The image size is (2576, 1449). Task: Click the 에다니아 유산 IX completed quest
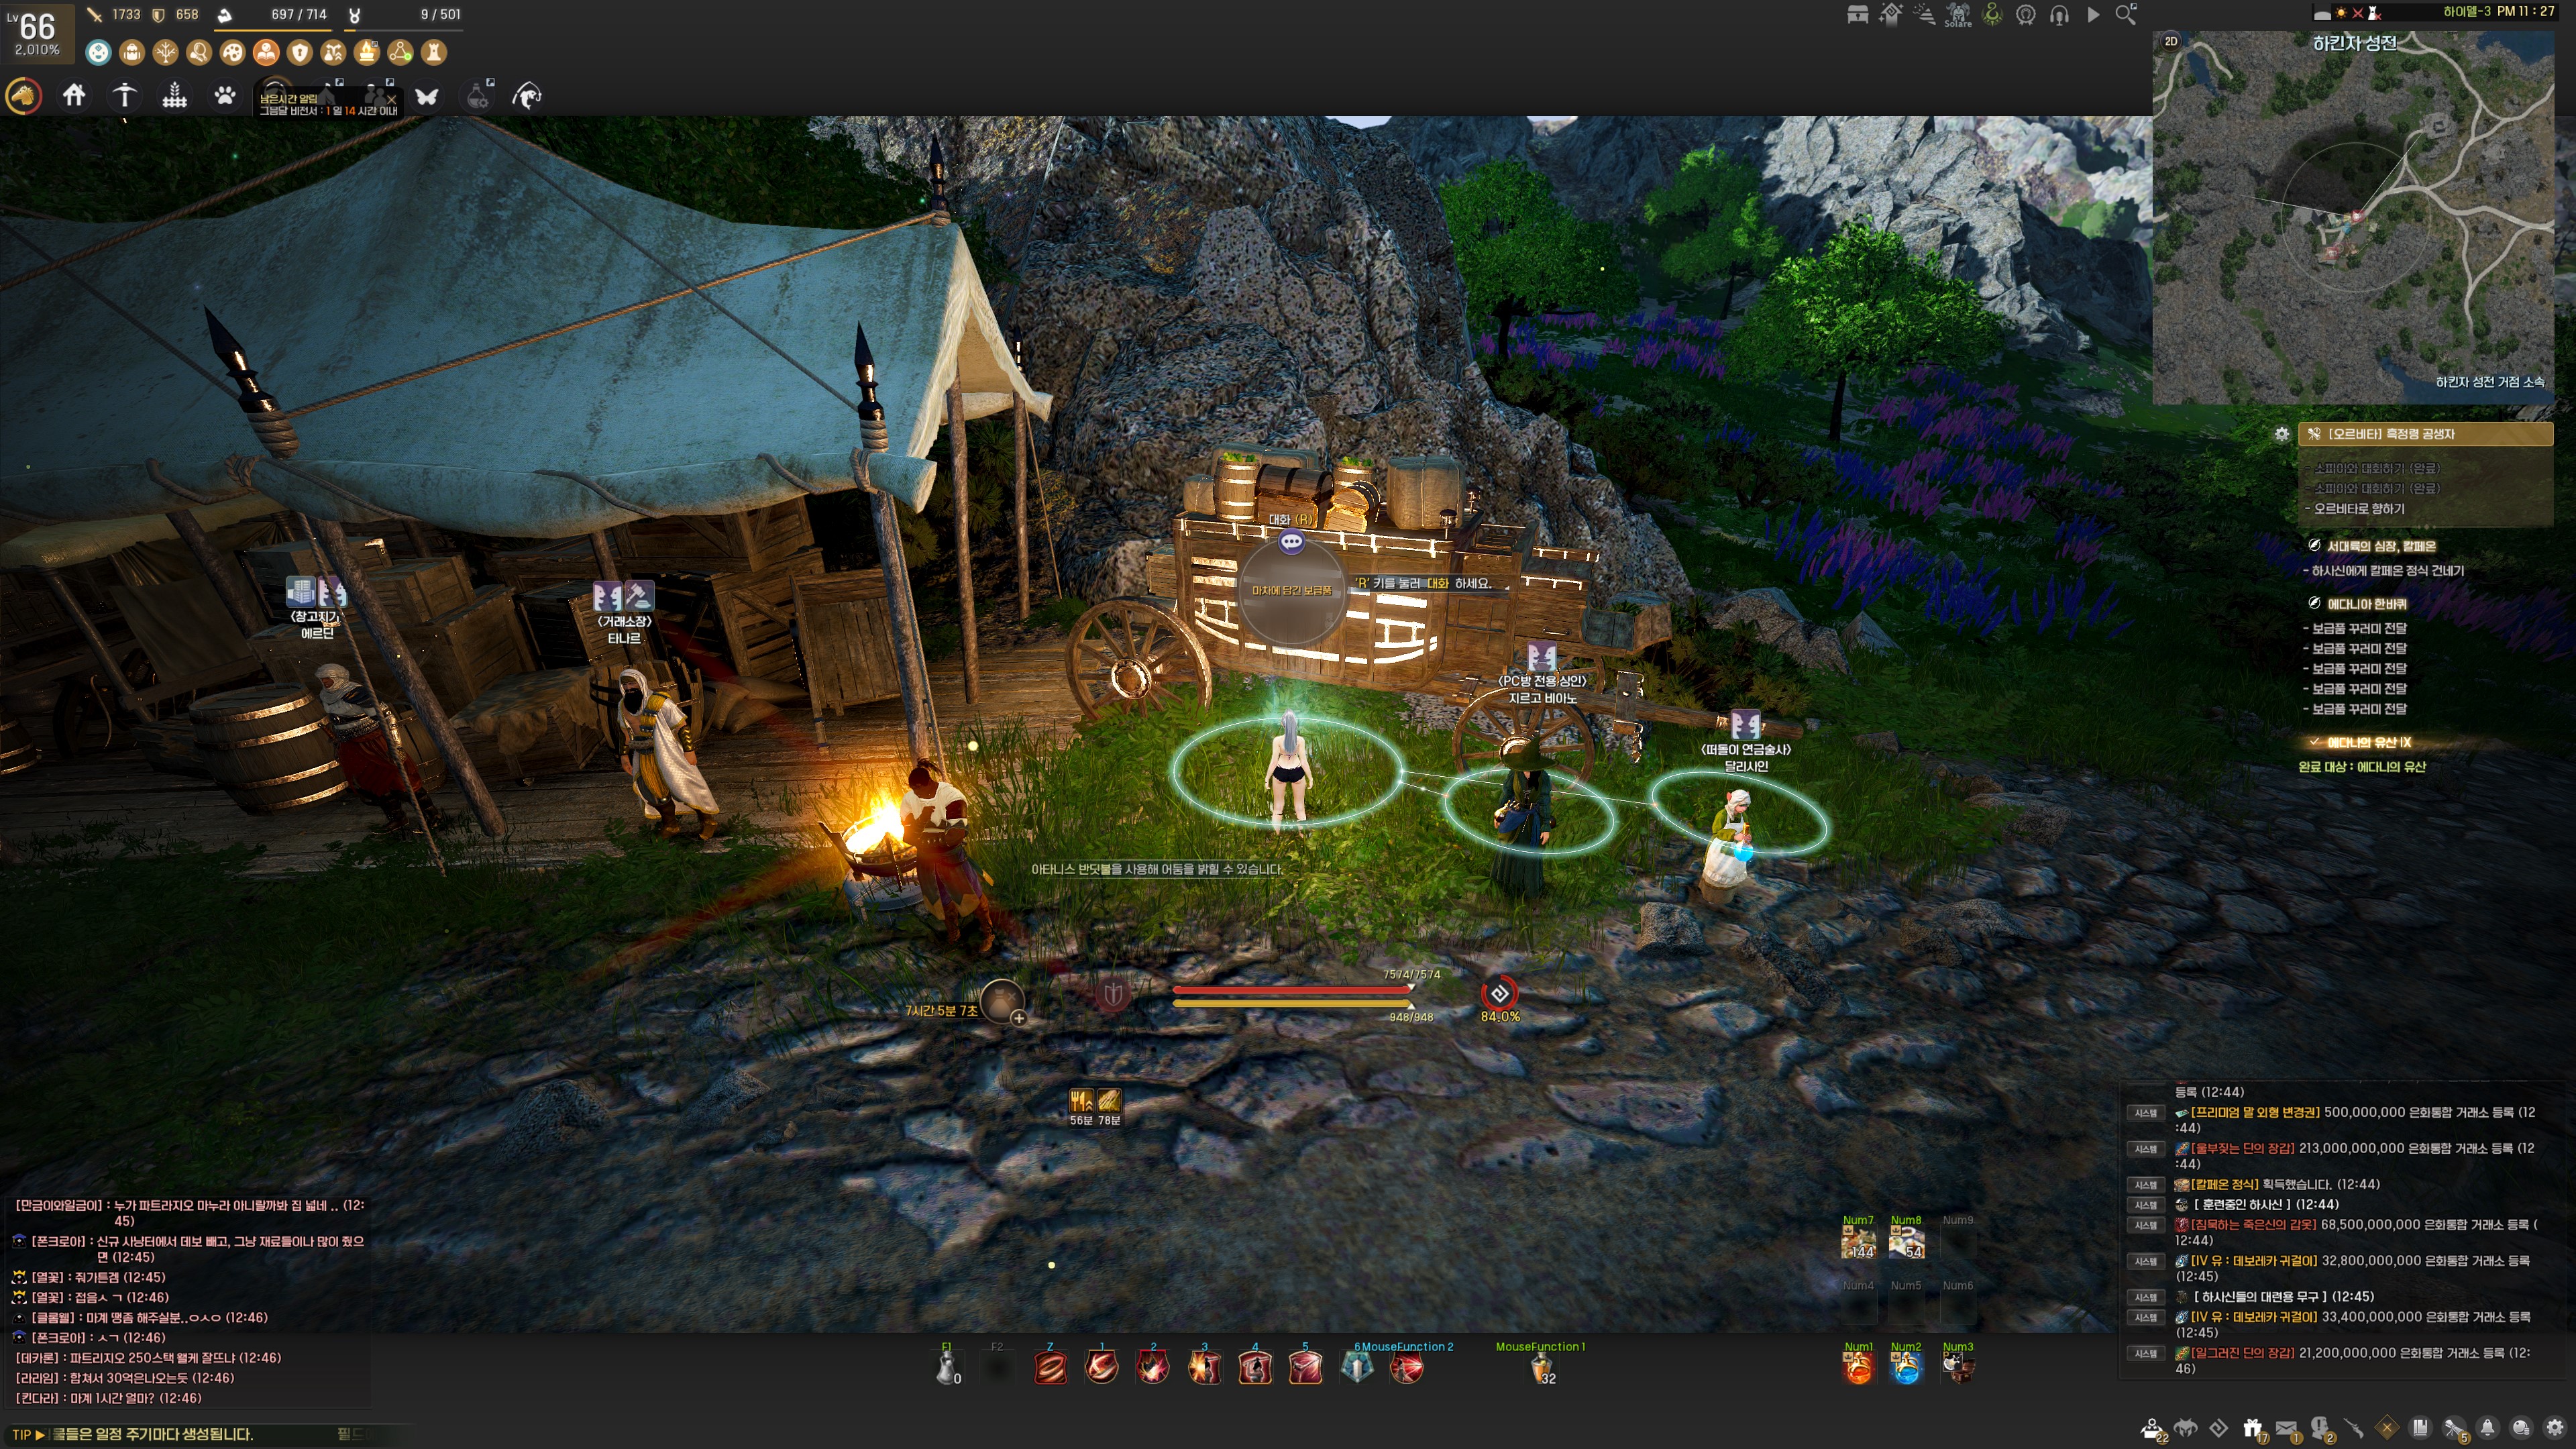pyautogui.click(x=2368, y=742)
